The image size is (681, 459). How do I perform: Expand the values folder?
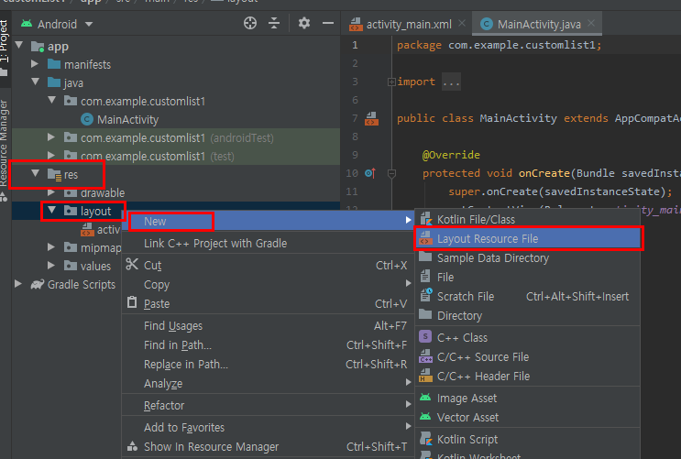coord(51,266)
